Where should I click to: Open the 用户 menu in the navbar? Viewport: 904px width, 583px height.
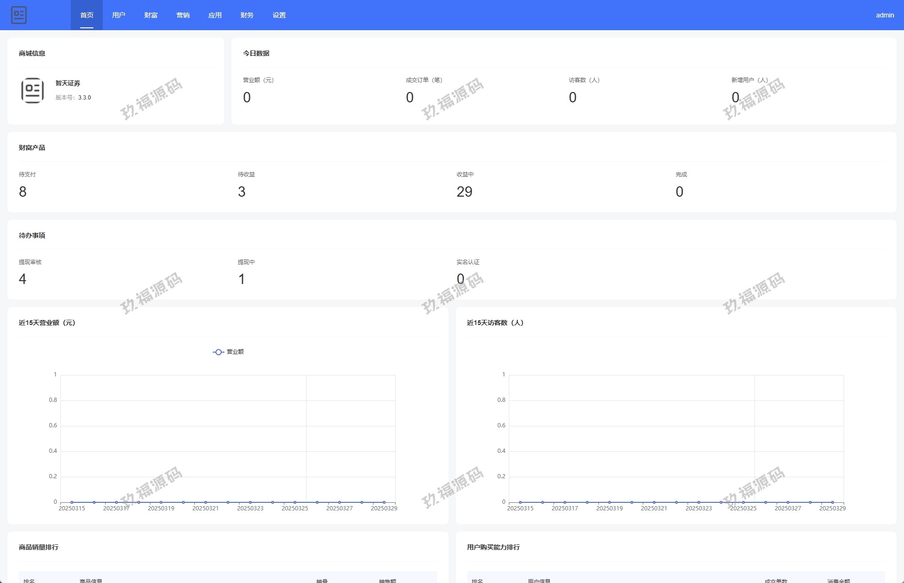point(119,15)
